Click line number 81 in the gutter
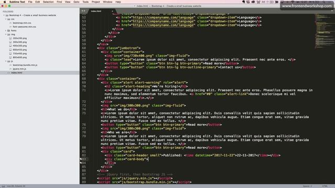The height and width of the screenshot is (188, 335). coord(84,151)
